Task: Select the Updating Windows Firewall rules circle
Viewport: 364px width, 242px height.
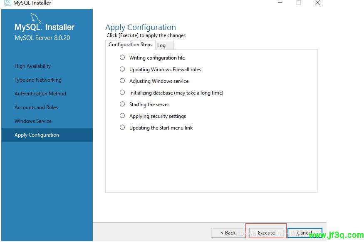Action: point(122,69)
